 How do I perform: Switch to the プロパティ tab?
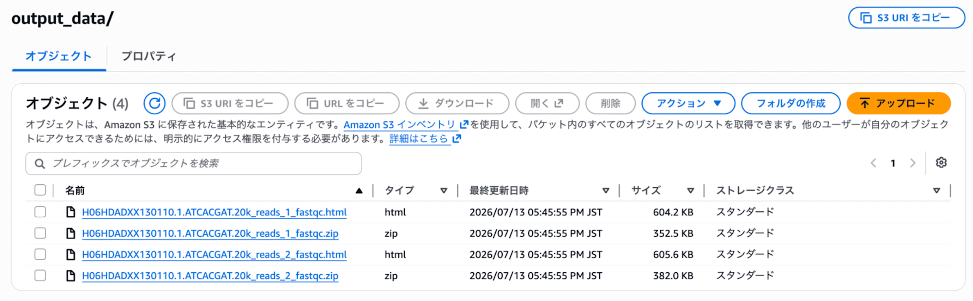click(149, 56)
